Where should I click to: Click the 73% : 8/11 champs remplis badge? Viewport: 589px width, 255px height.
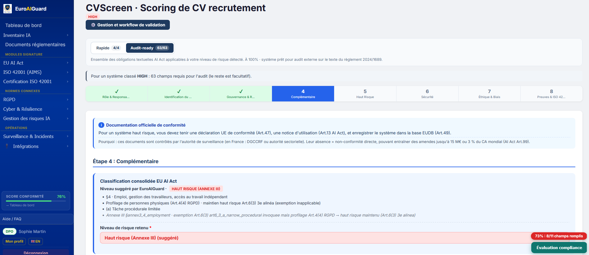(559, 236)
